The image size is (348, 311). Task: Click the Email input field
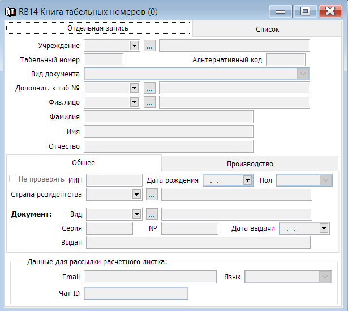[150, 277]
